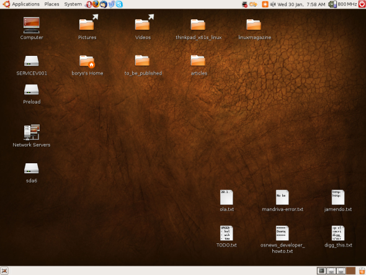Click the 800 MHz CPU frequency monitor
Viewport: 366px width, 275px height.
(x=342, y=4)
